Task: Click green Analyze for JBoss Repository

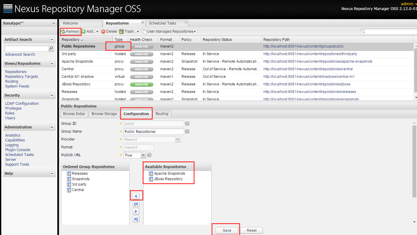Action: 141,84
